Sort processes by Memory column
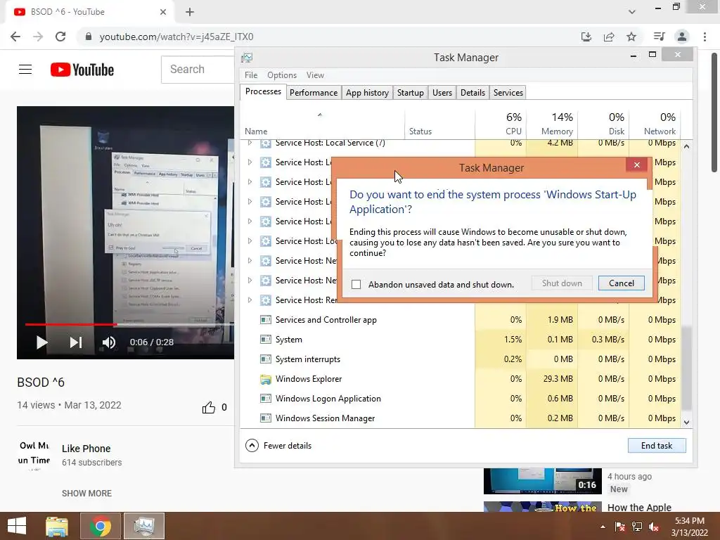 (551, 124)
